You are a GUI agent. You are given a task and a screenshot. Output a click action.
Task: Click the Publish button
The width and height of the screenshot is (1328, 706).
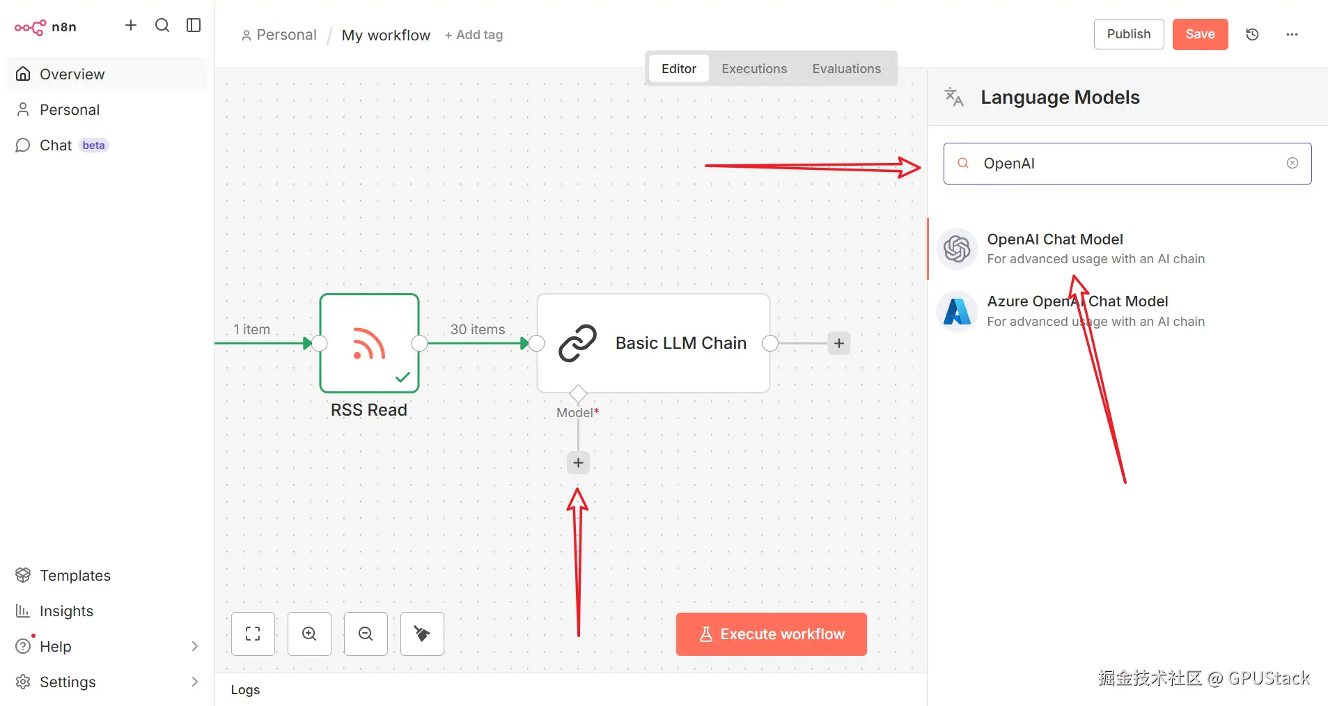(x=1129, y=34)
